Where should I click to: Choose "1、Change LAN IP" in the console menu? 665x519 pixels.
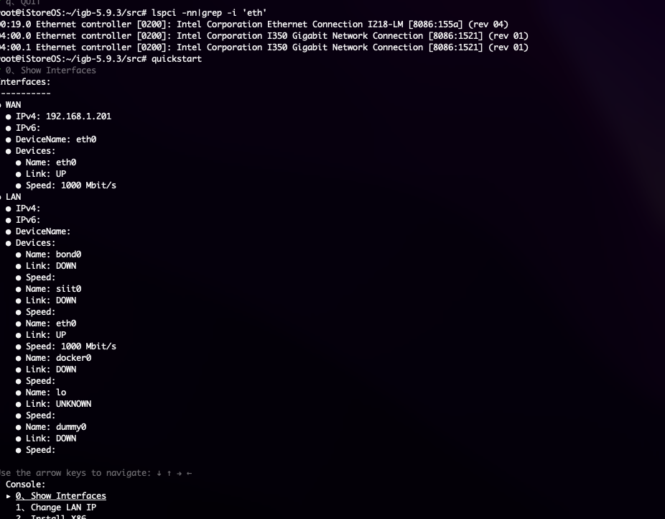pyautogui.click(x=56, y=507)
